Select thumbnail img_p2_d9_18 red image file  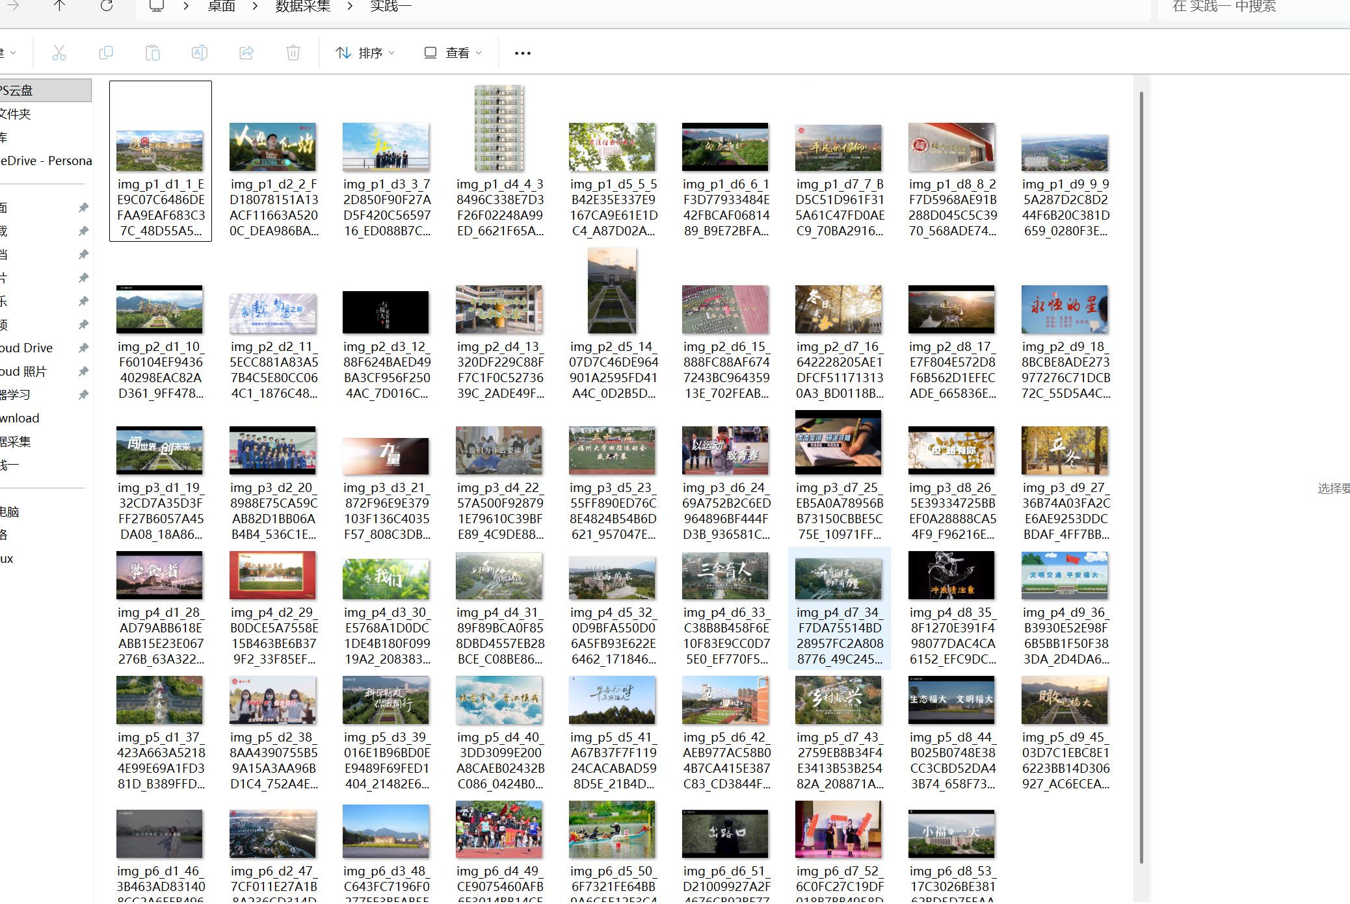[1065, 309]
